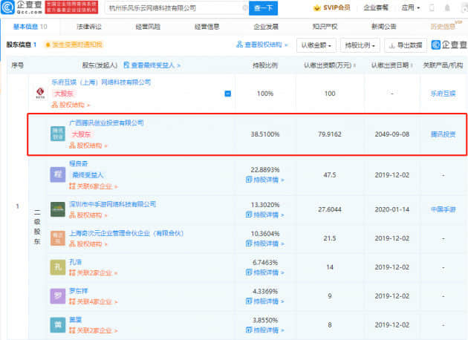Viewport: 468px width, 340px height.
Task: Open 持股详情 under 10.3604%
Action: point(264,243)
